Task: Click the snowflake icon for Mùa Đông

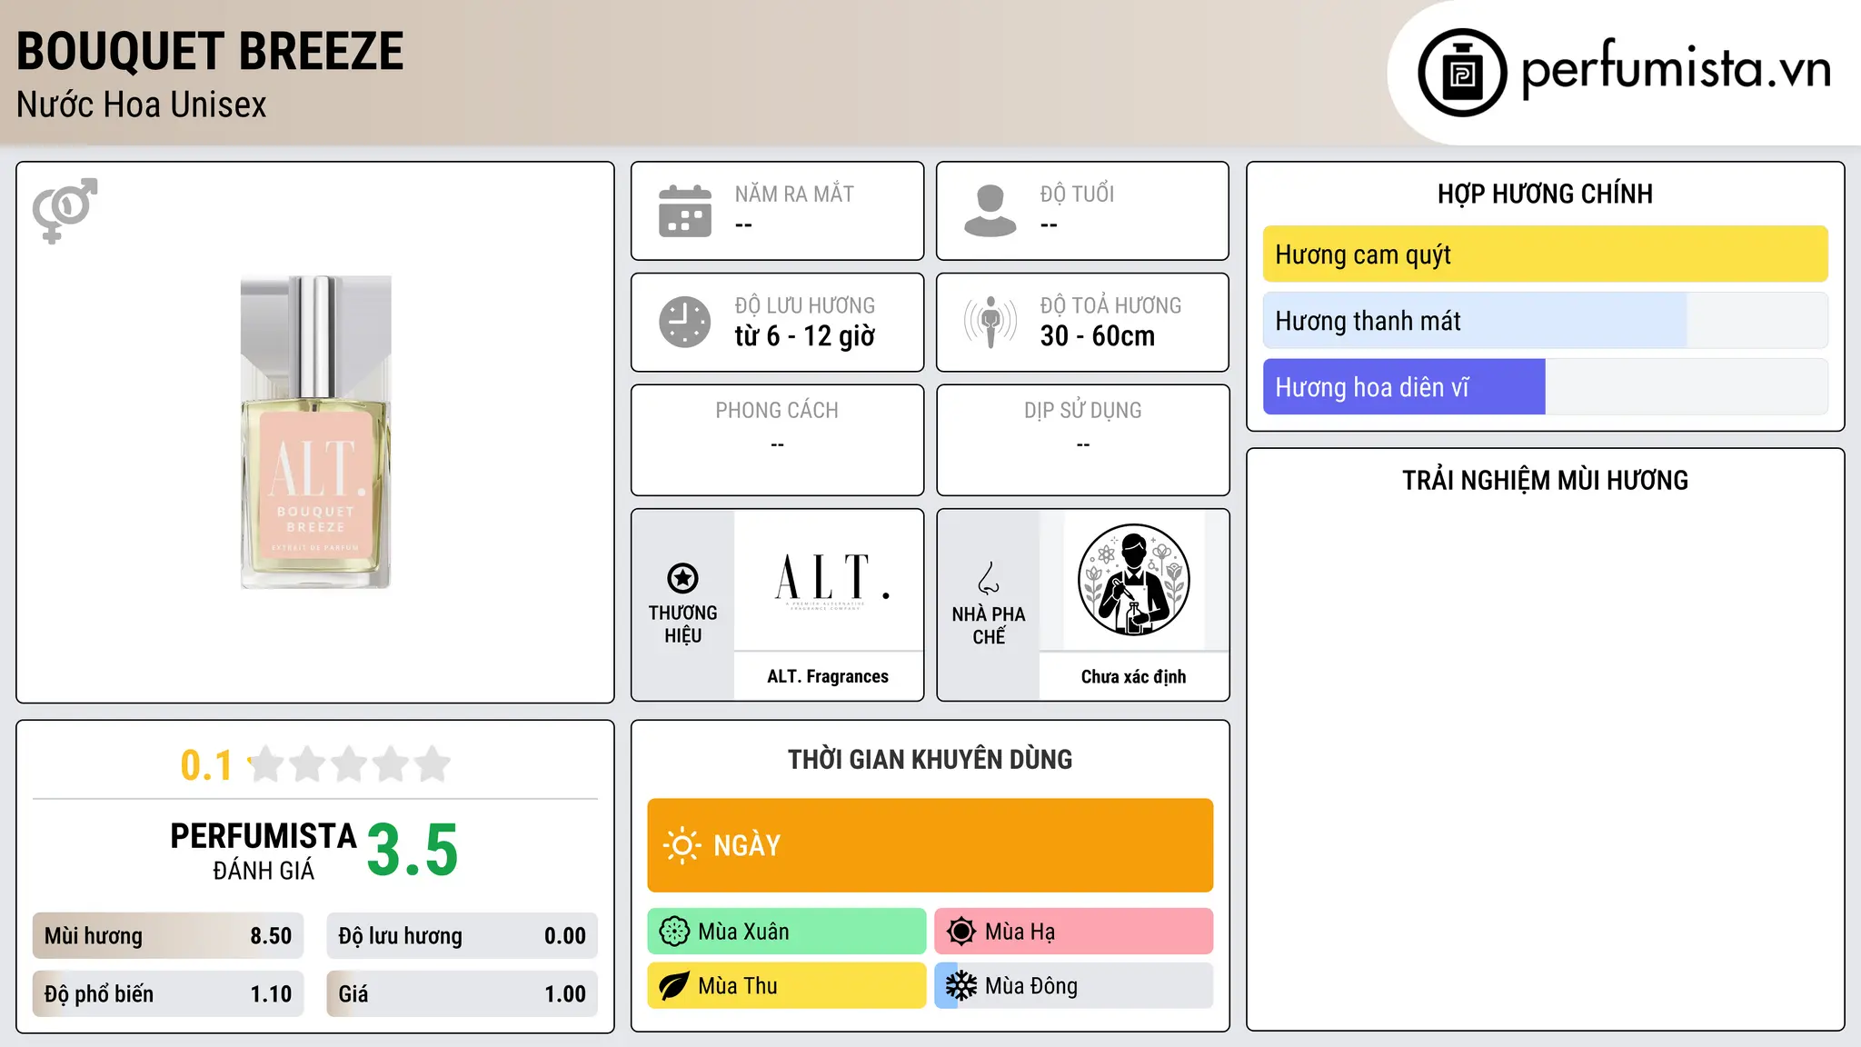Action: [961, 986]
